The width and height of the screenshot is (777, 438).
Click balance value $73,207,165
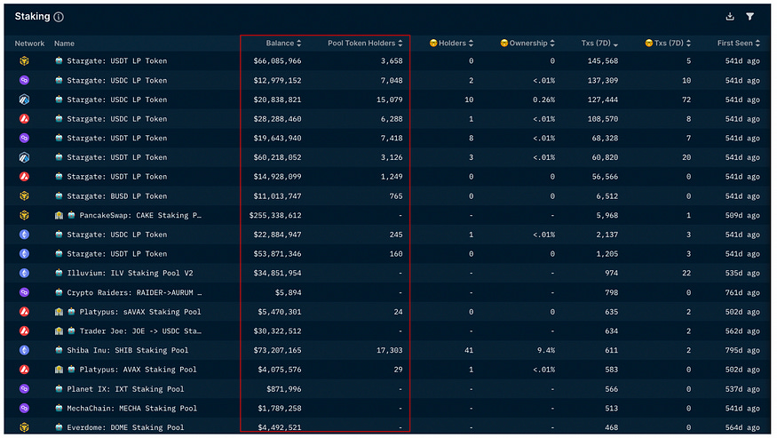(x=277, y=350)
